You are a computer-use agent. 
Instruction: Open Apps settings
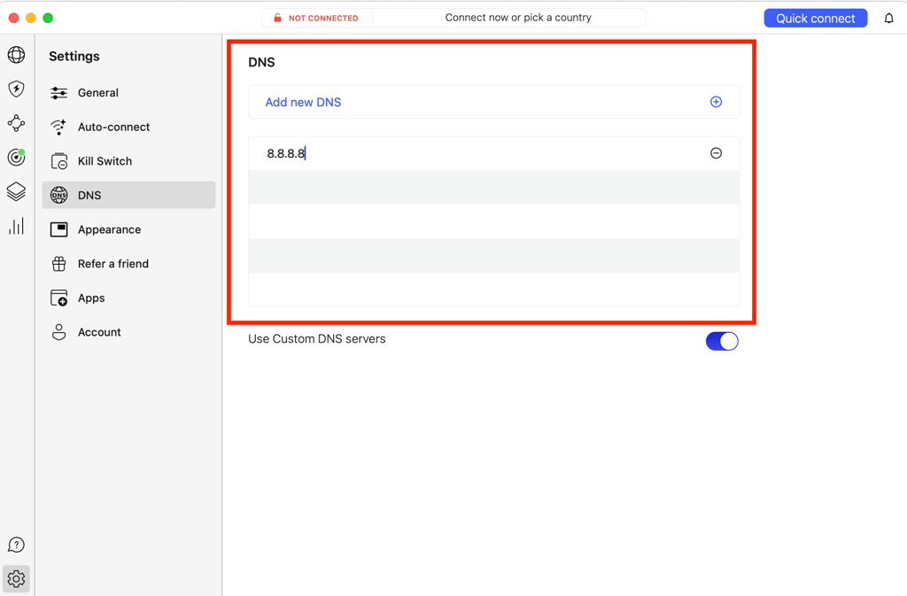[128, 298]
